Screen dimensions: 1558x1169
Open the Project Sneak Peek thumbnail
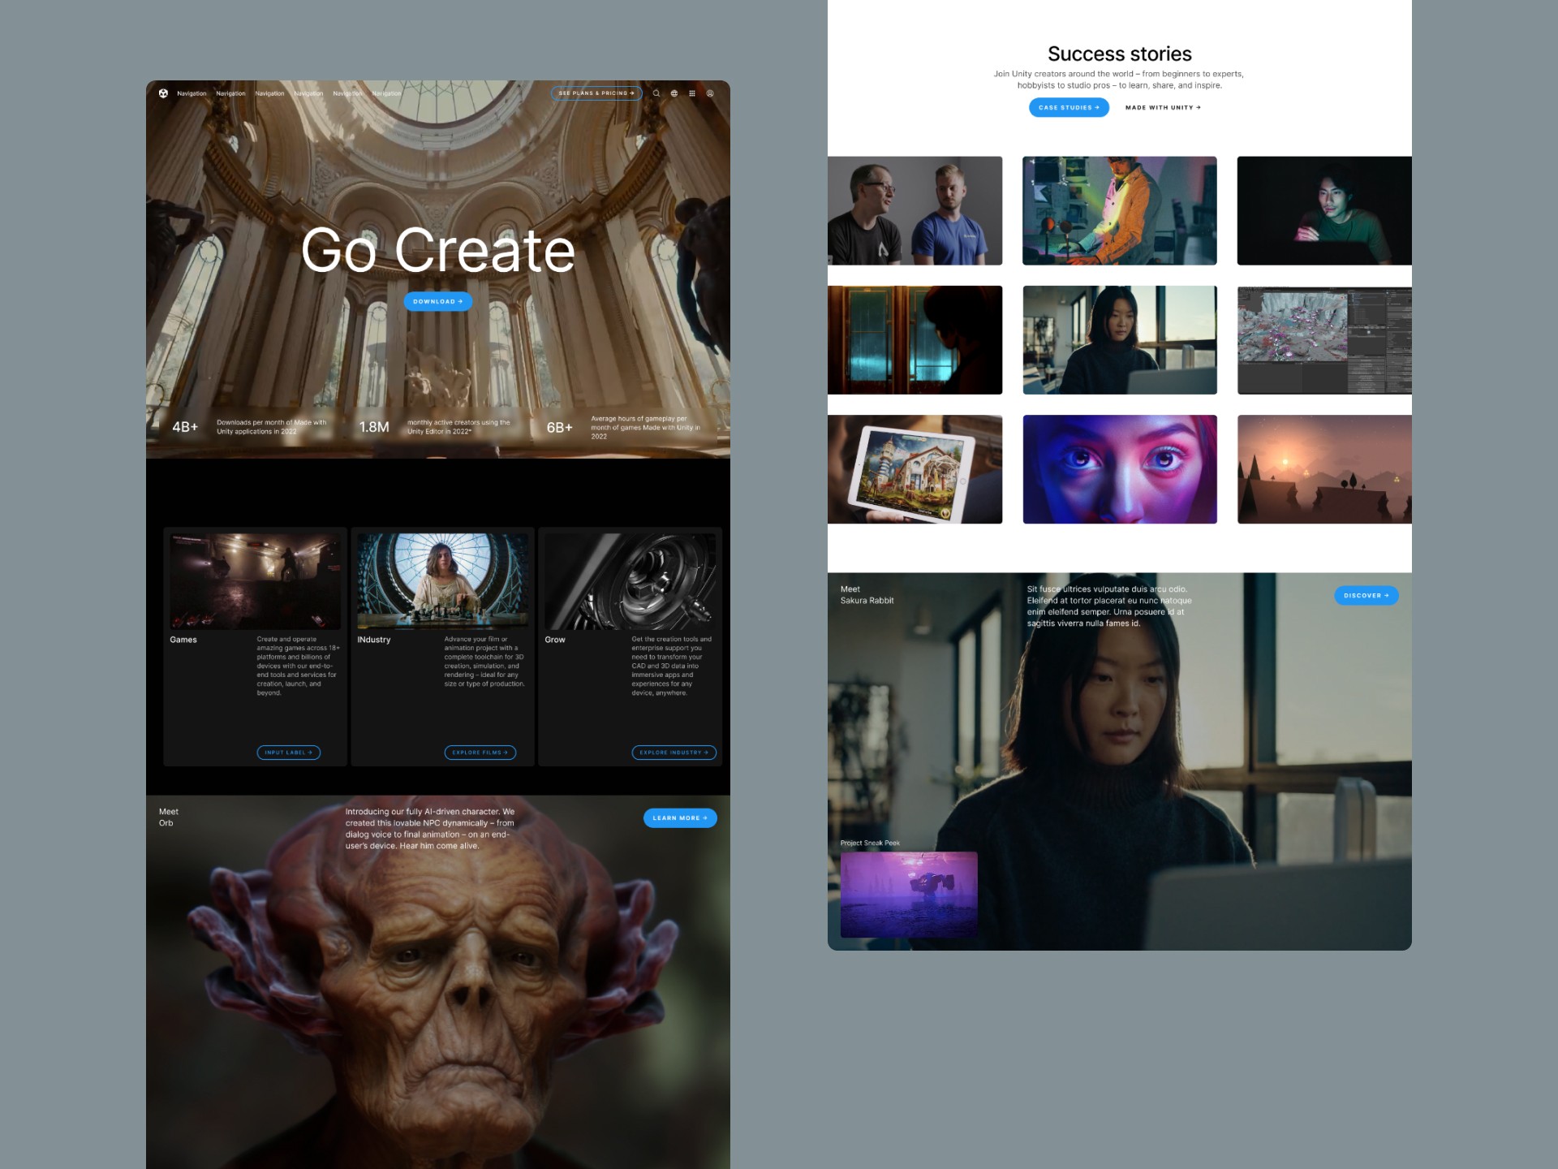tap(909, 894)
